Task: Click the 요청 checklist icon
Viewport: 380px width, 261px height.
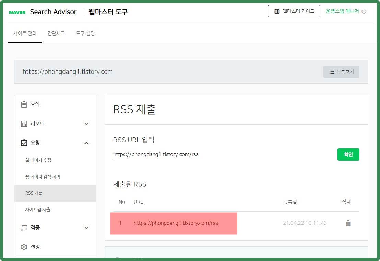Action: [x=24, y=143]
